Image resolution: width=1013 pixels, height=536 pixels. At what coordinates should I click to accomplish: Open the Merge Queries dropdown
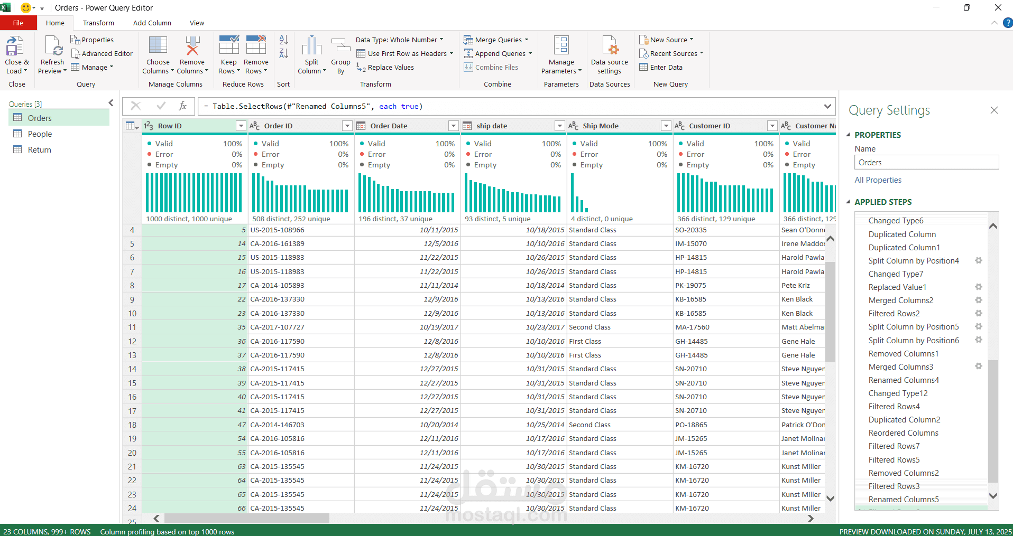pyautogui.click(x=496, y=40)
